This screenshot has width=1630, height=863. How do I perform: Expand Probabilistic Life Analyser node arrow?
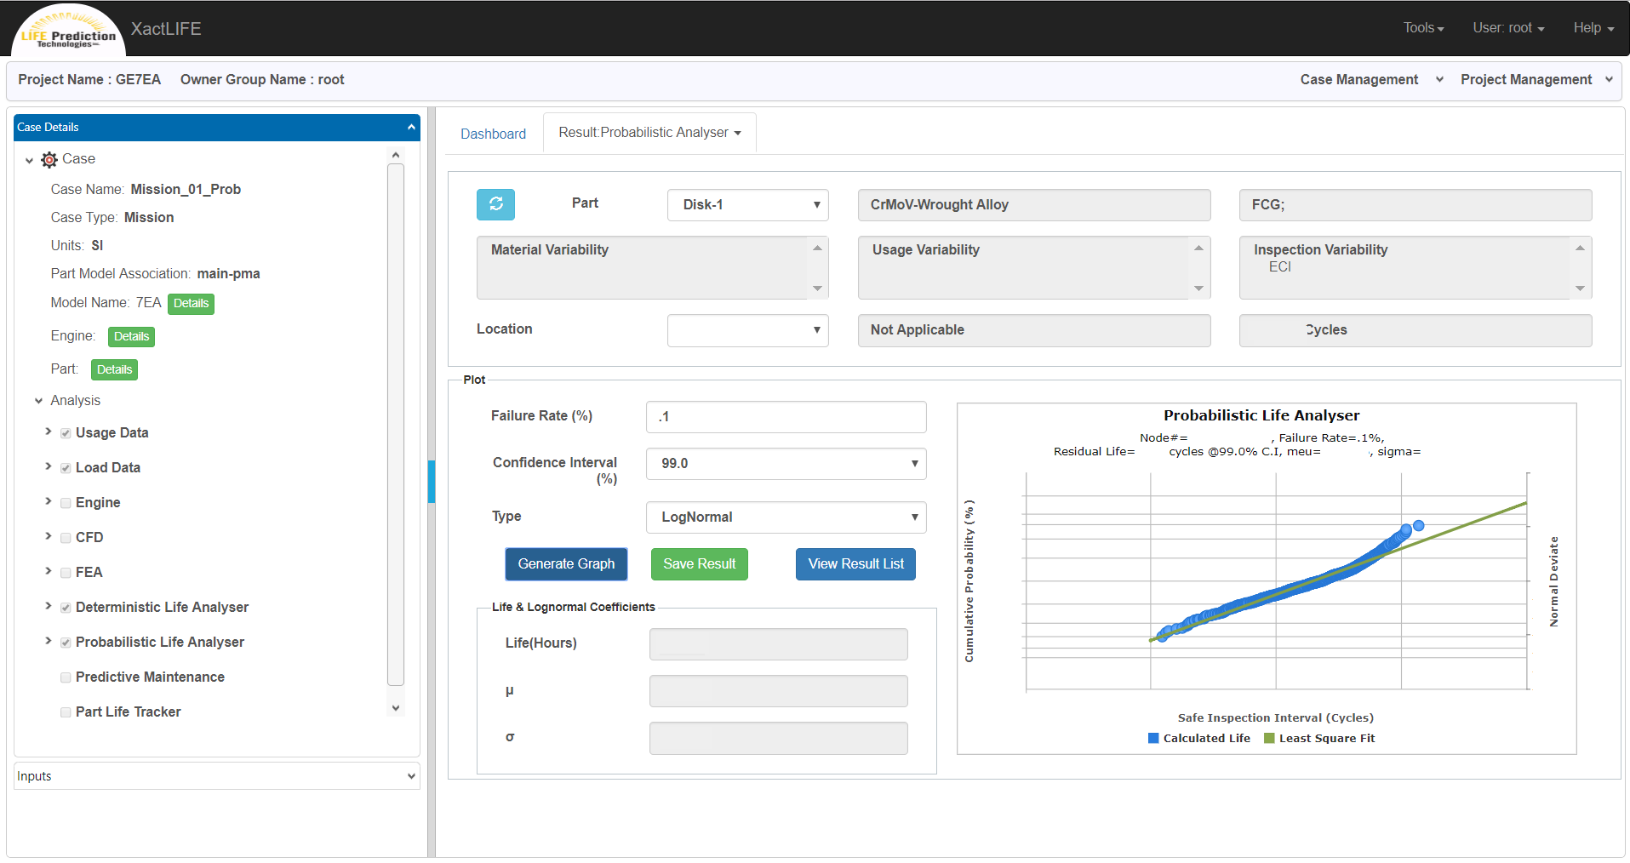pos(49,641)
